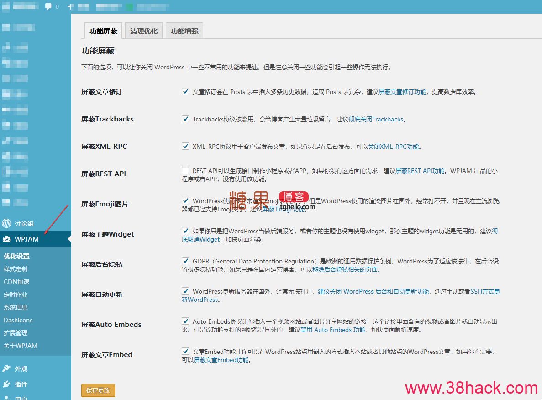Open the 讨论组 sidebar menu label

[x=24, y=224]
